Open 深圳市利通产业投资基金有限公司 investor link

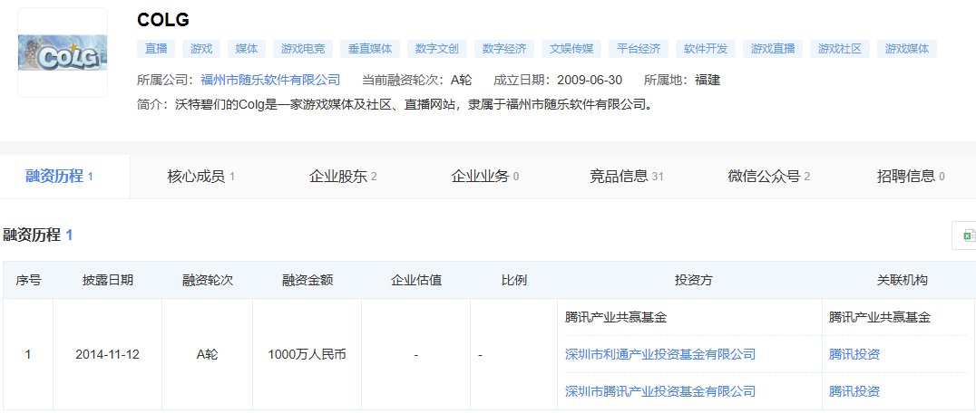pyautogui.click(x=660, y=355)
